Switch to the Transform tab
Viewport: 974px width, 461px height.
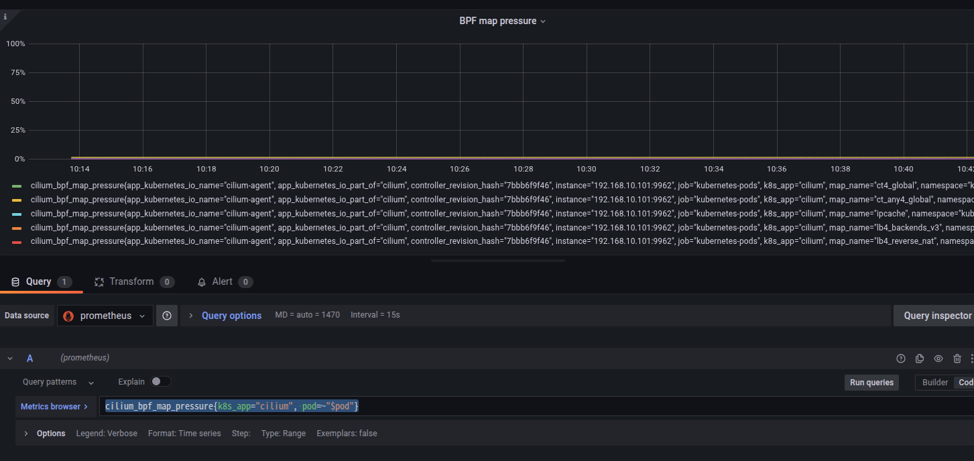(134, 281)
